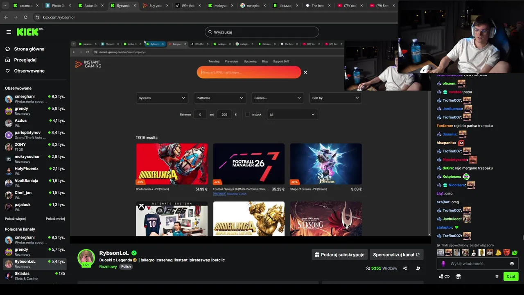Click the Przeglądaj browse icon
Viewport: 524px width, 295px height.
[8, 60]
